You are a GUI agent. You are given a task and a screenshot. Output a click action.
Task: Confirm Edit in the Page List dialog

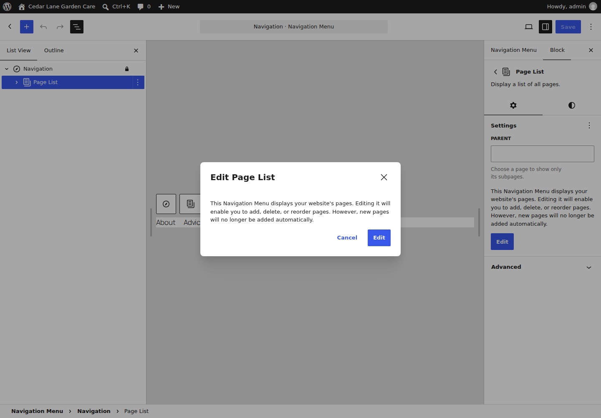379,238
